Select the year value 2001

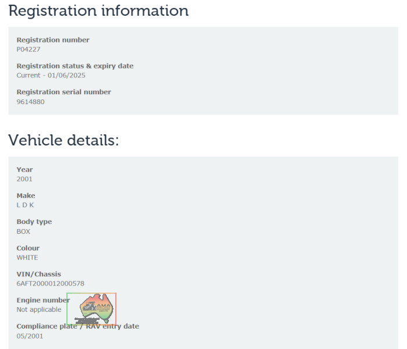(24, 179)
